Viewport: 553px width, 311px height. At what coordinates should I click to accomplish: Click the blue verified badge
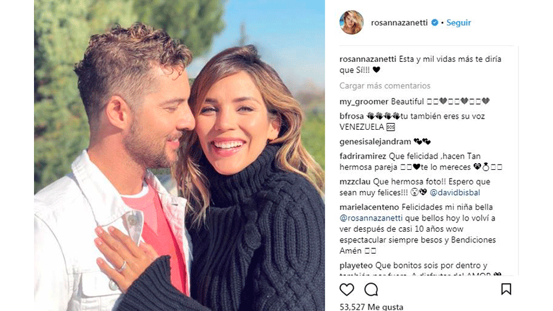[x=435, y=23]
